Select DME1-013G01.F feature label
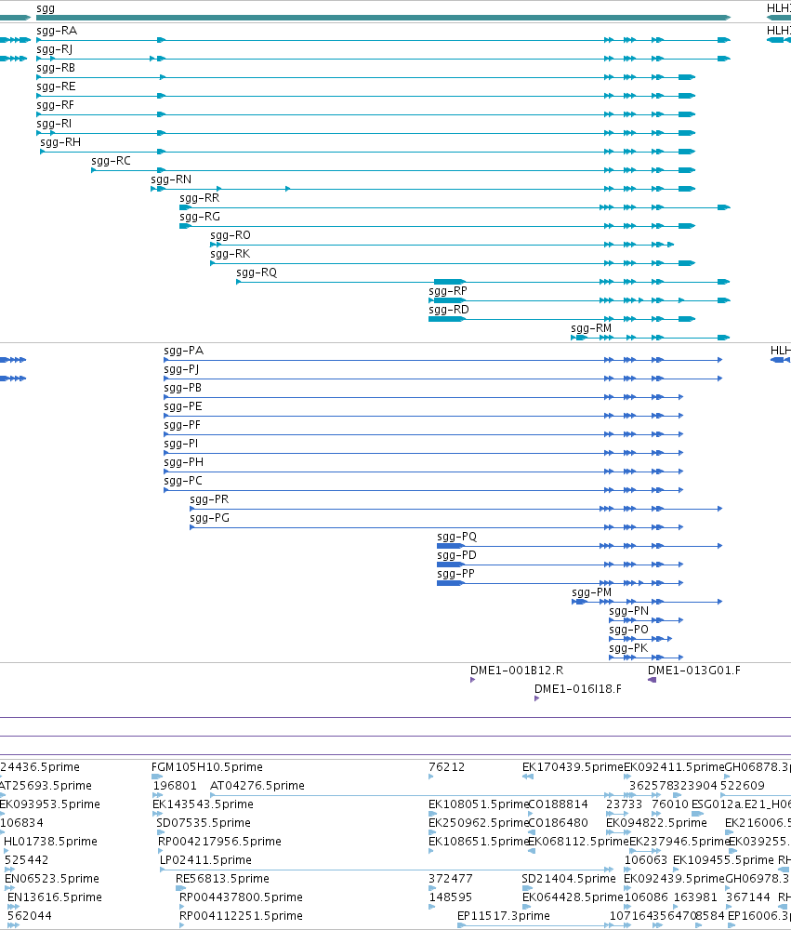The height and width of the screenshot is (930, 791). [693, 671]
